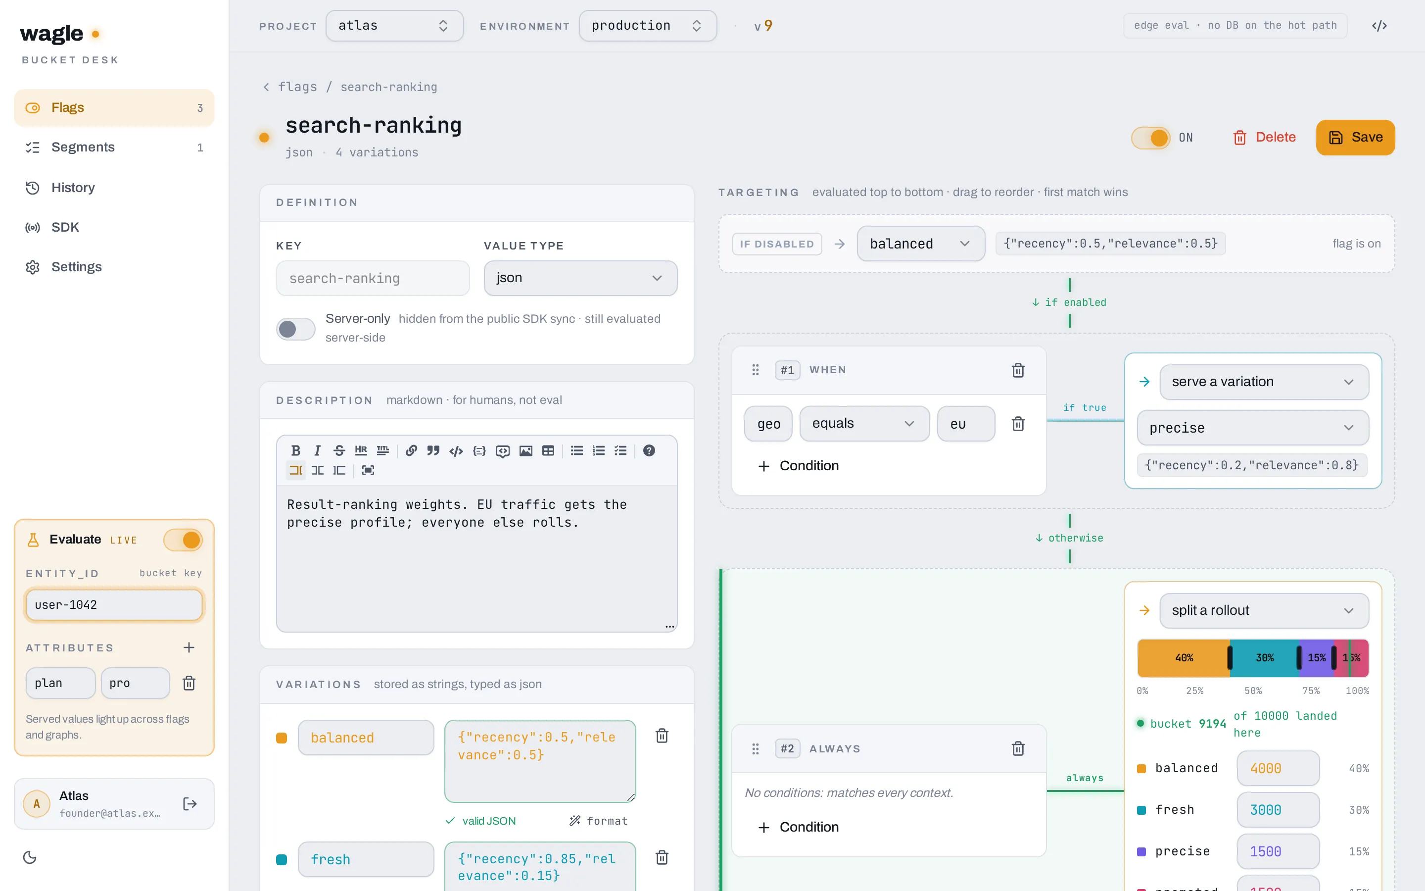The width and height of the screenshot is (1425, 891).
Task: Toggle bold in description editor toolbar
Action: 295,451
